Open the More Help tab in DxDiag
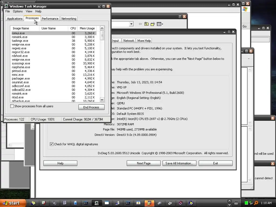The image size is (276, 207). click(144, 41)
